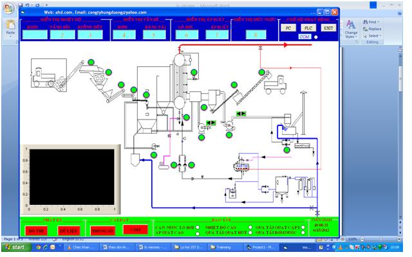Viewport: 412px width, 257px height.
Task: Click the PC mode button
Action: [289, 28]
